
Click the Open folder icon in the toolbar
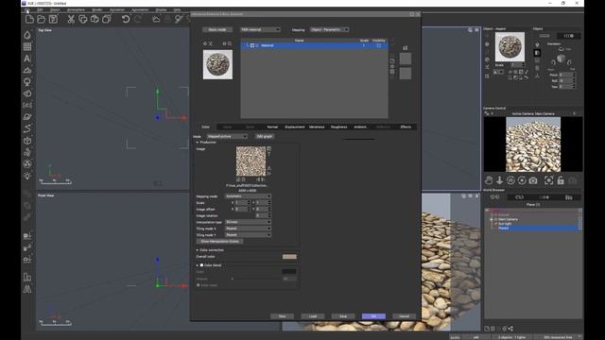click(x=42, y=19)
